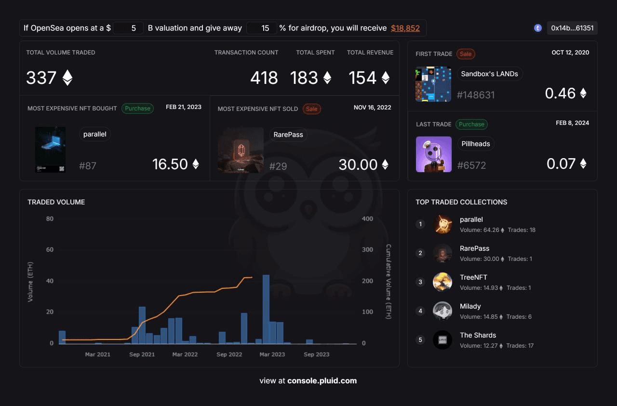
Task: Click the parallel collection avatar in top traded
Action: [x=443, y=224]
